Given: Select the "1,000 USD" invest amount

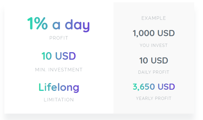Looking at the screenshot, I should pos(154,33).
